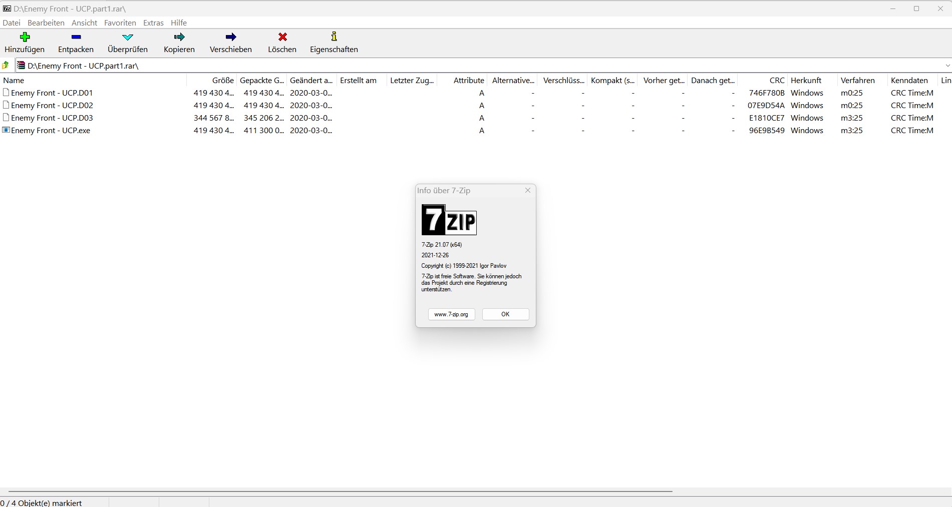Click the up-folder icon beside address bar
This screenshot has height=507, width=952.
pyautogui.click(x=6, y=65)
